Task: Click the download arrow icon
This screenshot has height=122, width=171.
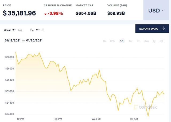Action: tap(163, 29)
